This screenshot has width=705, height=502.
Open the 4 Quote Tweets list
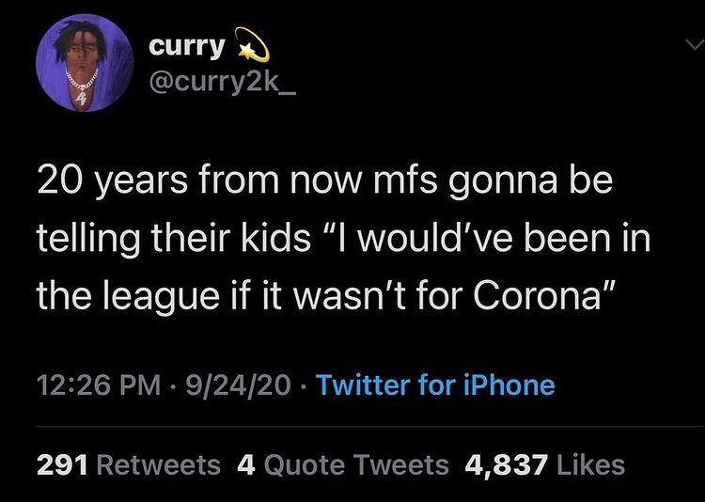tap(344, 464)
